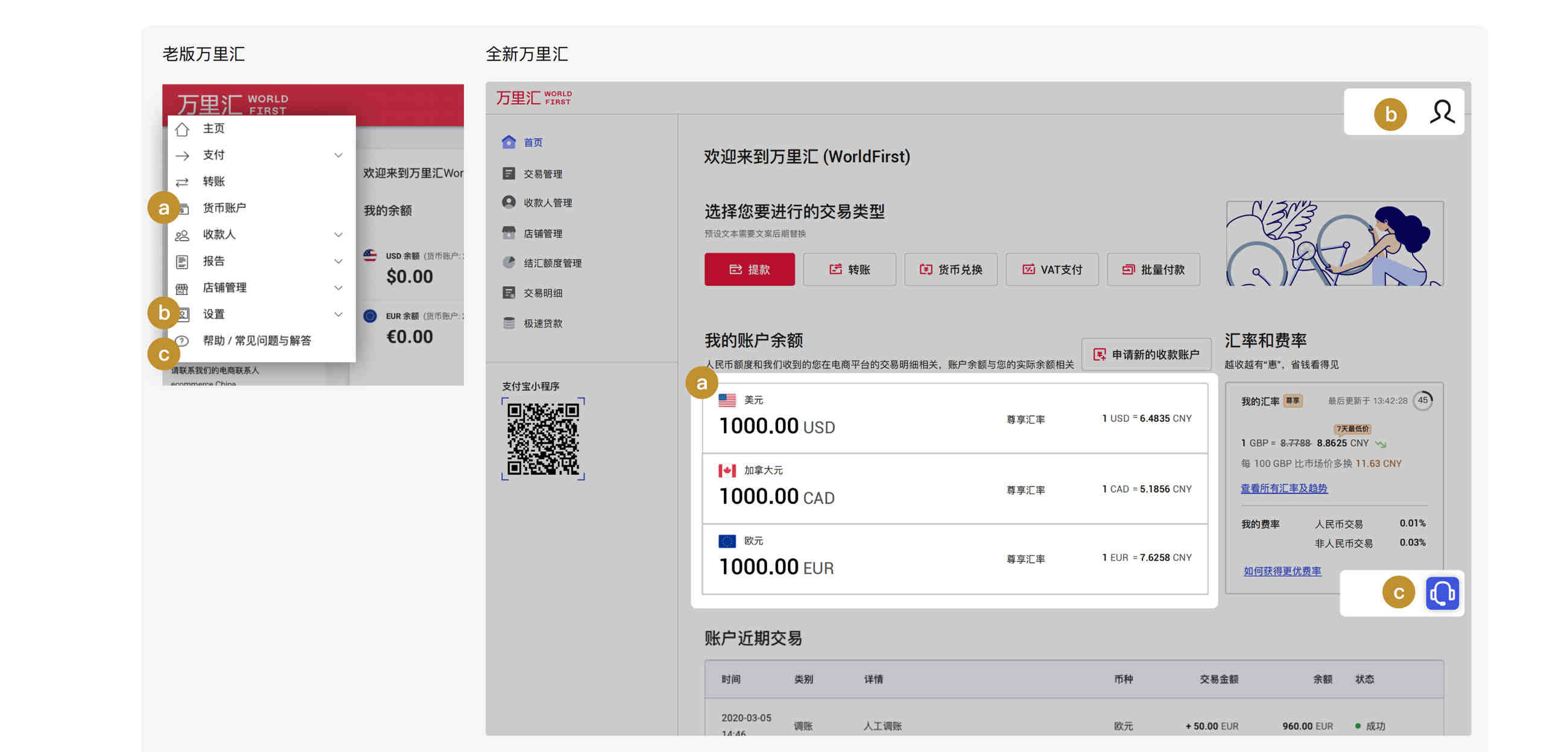Open 如何获得更优费率 link

tap(1282, 571)
